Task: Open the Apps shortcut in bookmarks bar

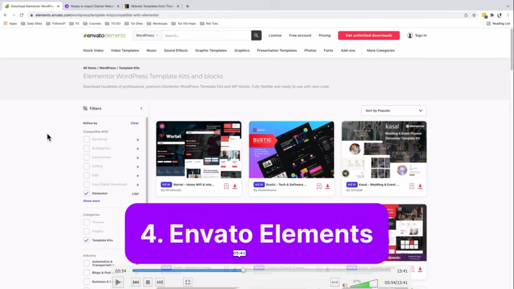Action: 11,23
